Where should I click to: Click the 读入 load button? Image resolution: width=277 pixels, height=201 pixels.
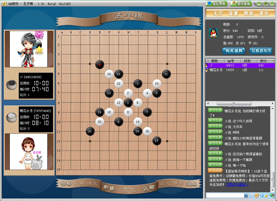(x=164, y=183)
